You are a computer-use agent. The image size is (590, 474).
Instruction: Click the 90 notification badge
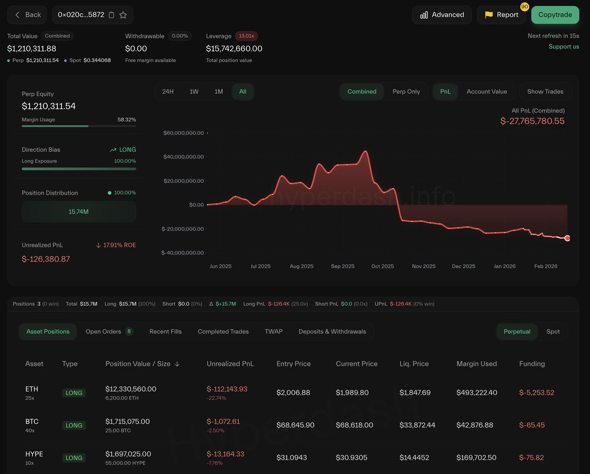[525, 7]
